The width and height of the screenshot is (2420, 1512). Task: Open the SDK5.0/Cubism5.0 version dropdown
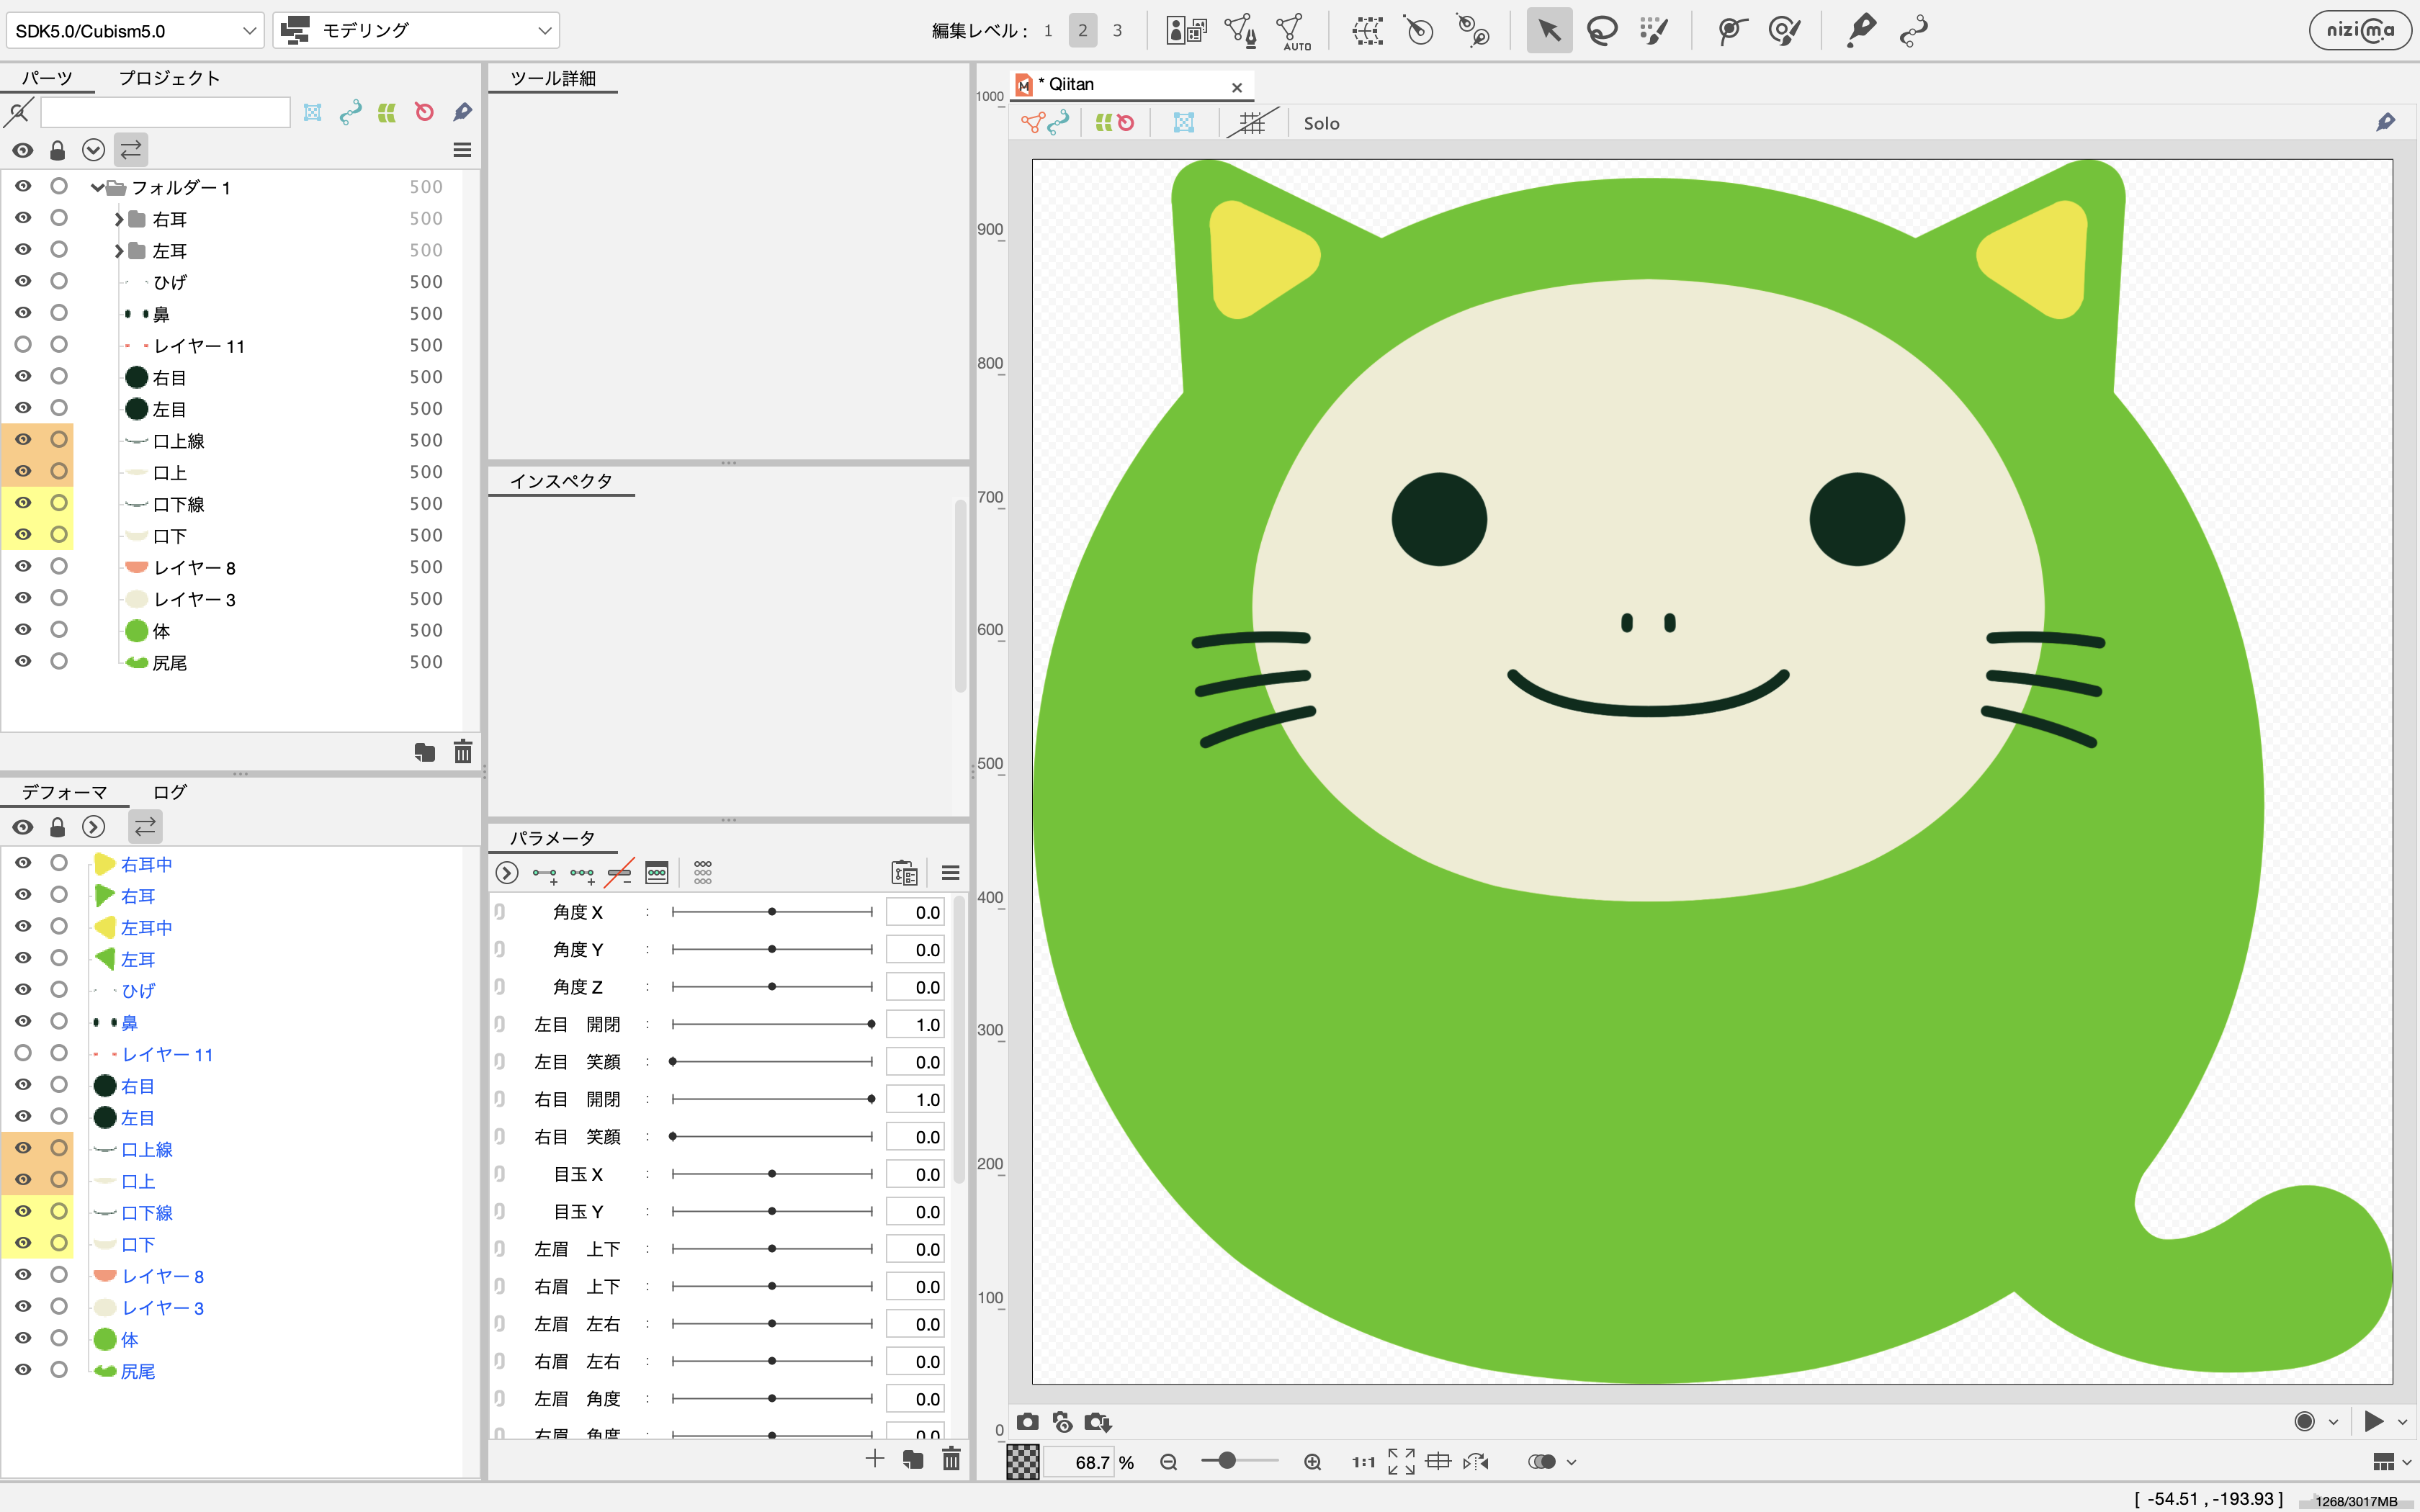click(x=135, y=30)
